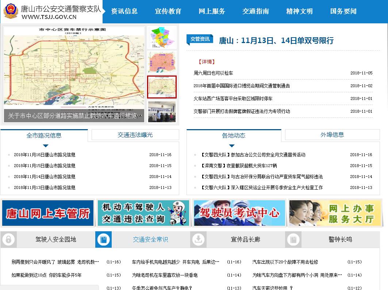The width and height of the screenshot is (388, 290).
Task: Open the 网上服务 navigation menu
Action: tap(212, 11)
